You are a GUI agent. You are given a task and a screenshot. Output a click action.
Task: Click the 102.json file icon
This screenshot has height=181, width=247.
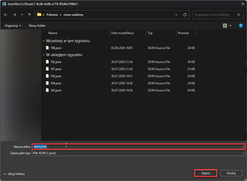click(47, 62)
